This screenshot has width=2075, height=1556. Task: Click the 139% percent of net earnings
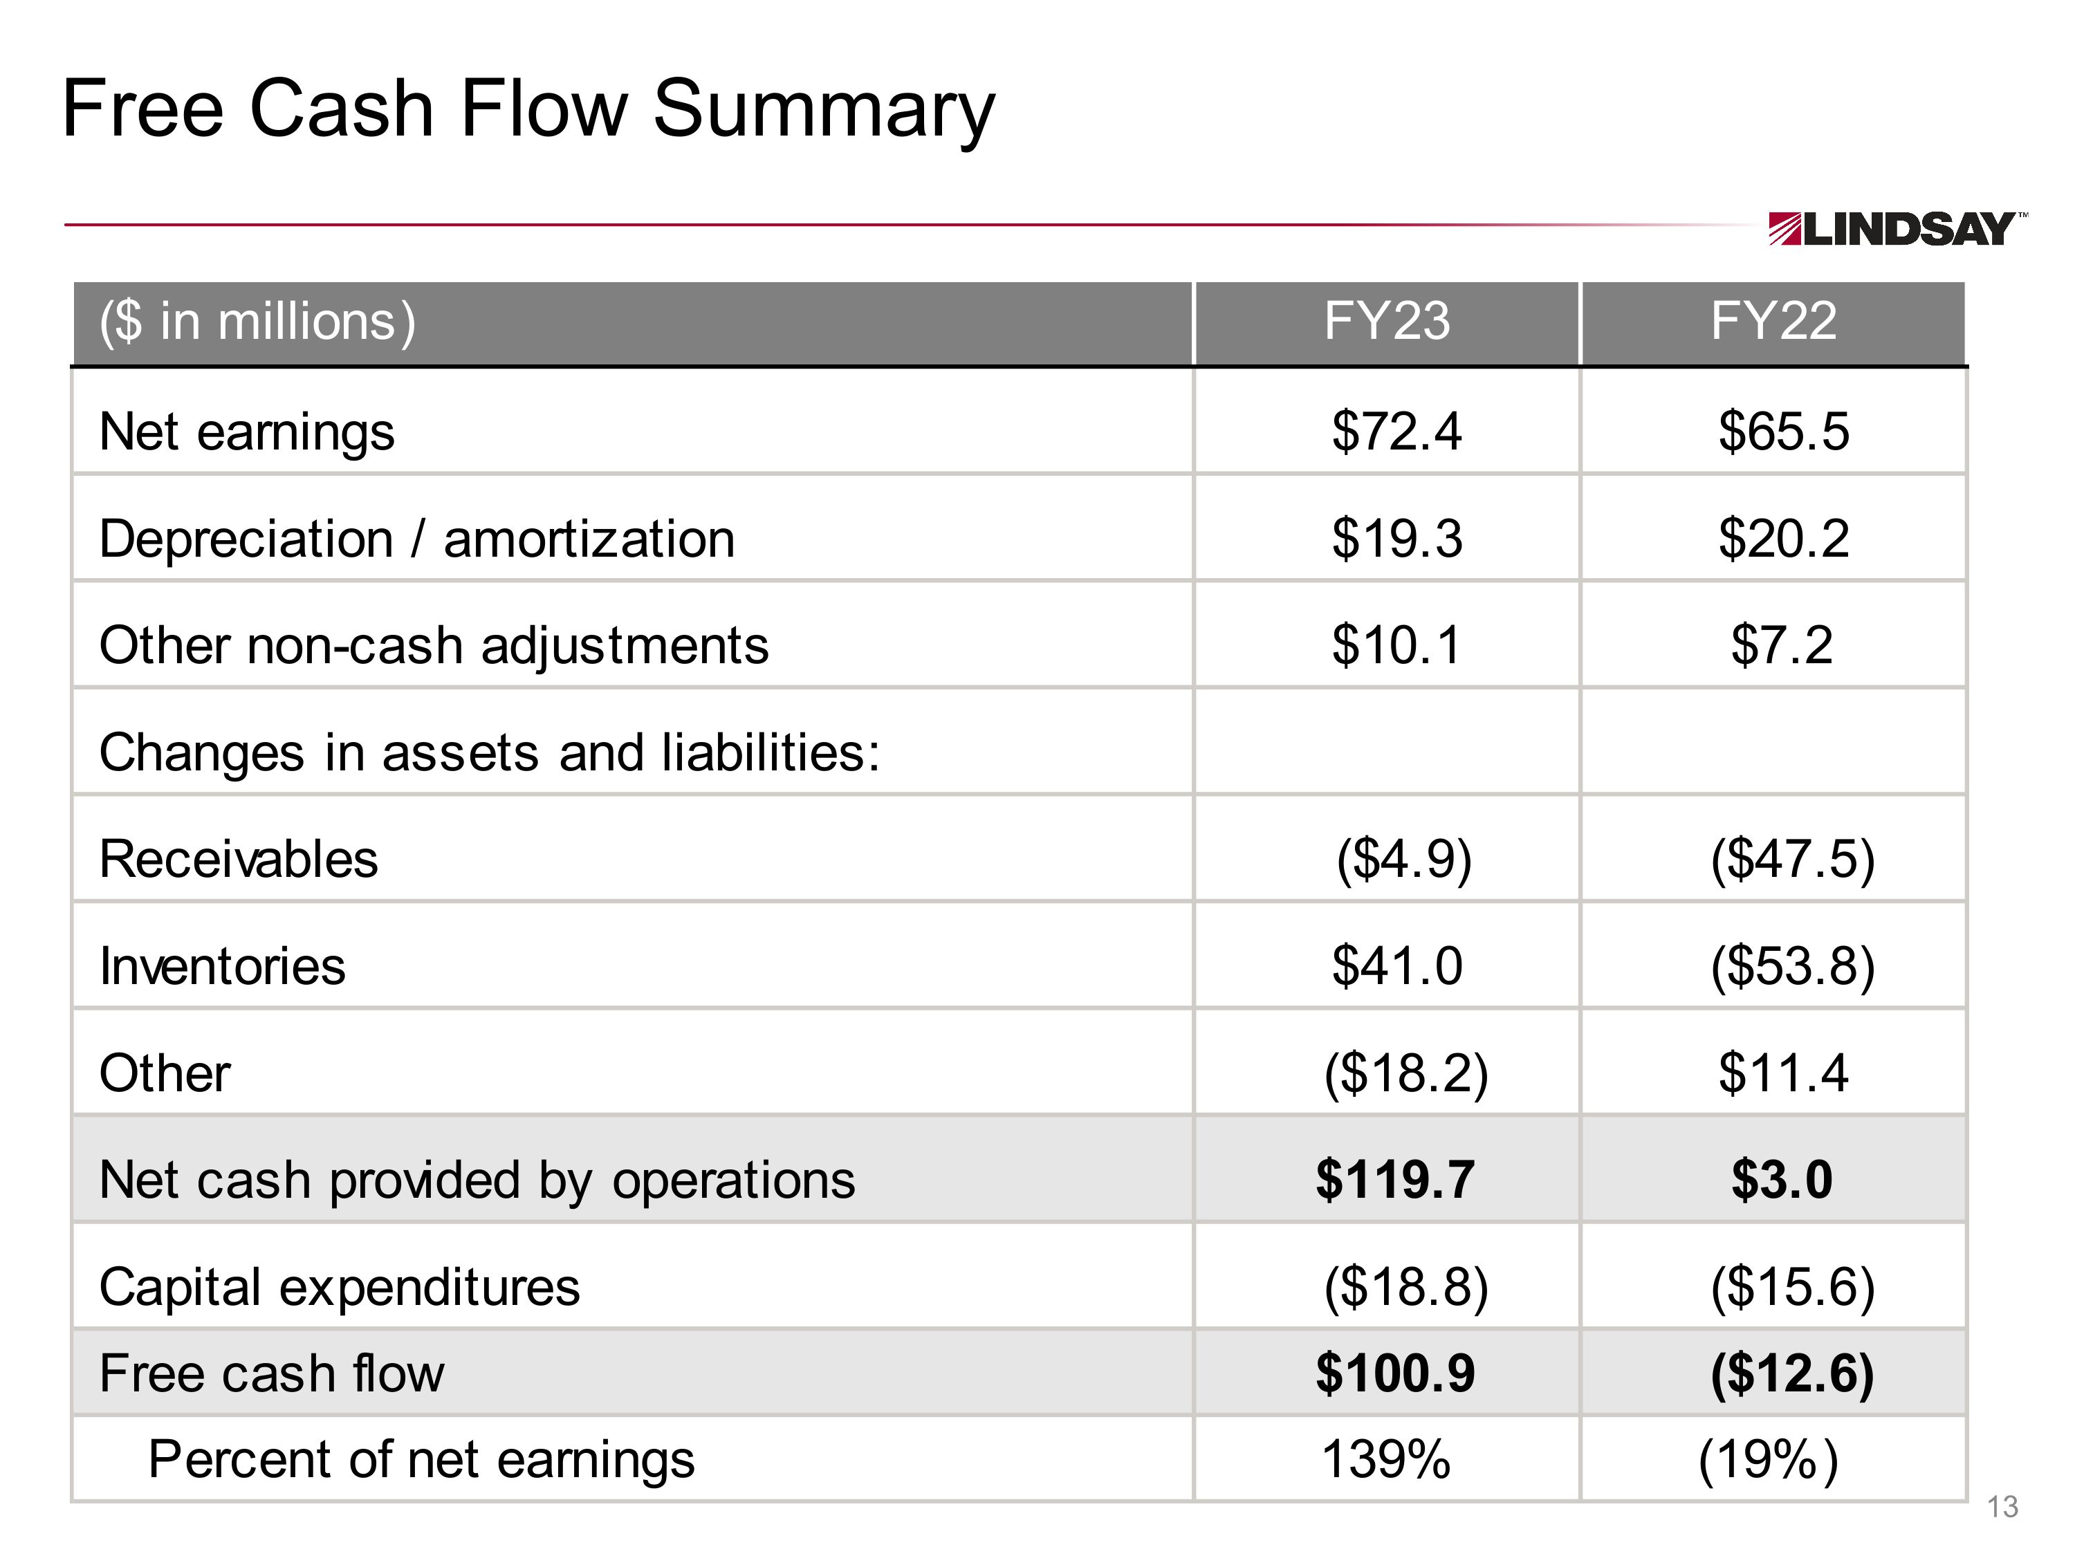(x=1385, y=1459)
